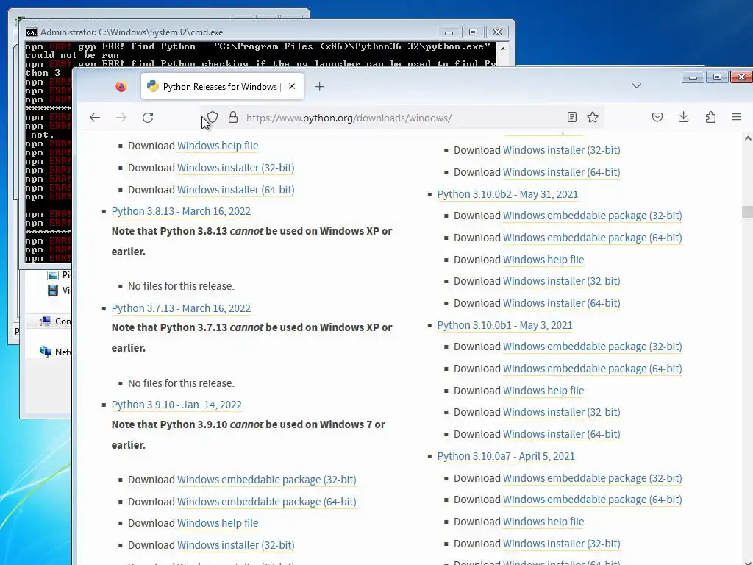Download Windows help file above Python 3.8.13
753x565 pixels.
[218, 146]
